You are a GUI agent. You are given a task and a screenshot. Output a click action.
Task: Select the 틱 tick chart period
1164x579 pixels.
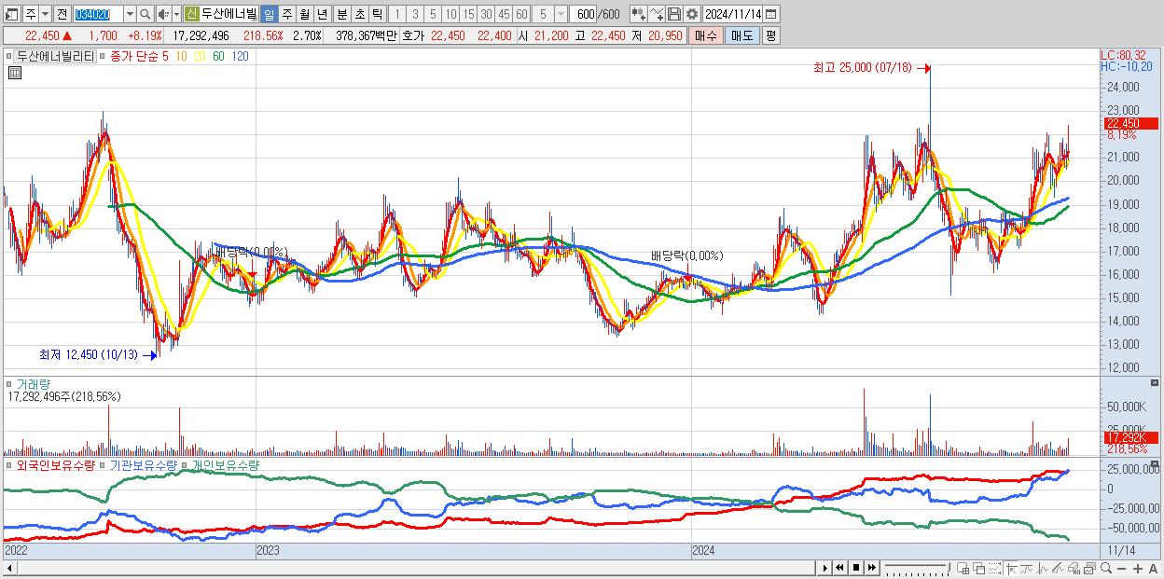coord(377,15)
